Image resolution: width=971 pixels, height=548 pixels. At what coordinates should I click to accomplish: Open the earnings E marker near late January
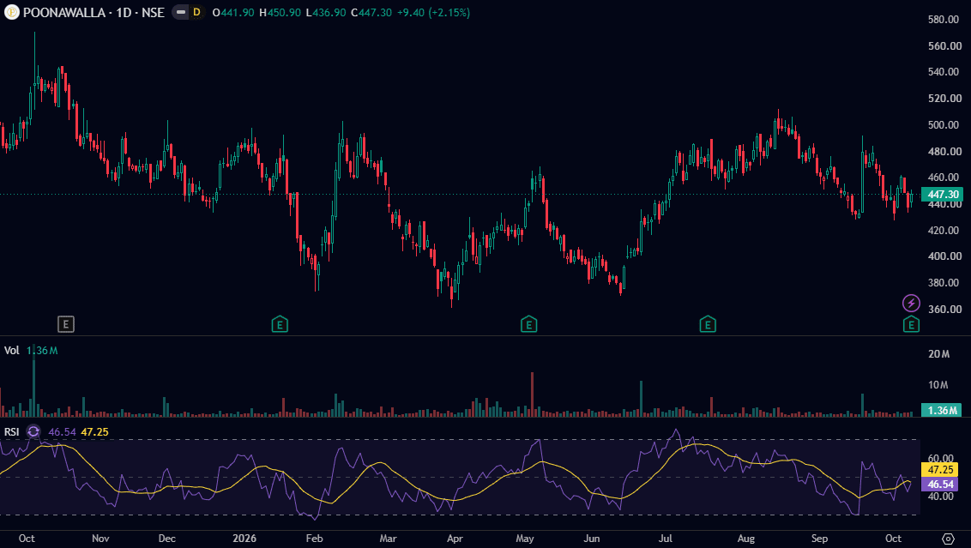pyautogui.click(x=280, y=324)
